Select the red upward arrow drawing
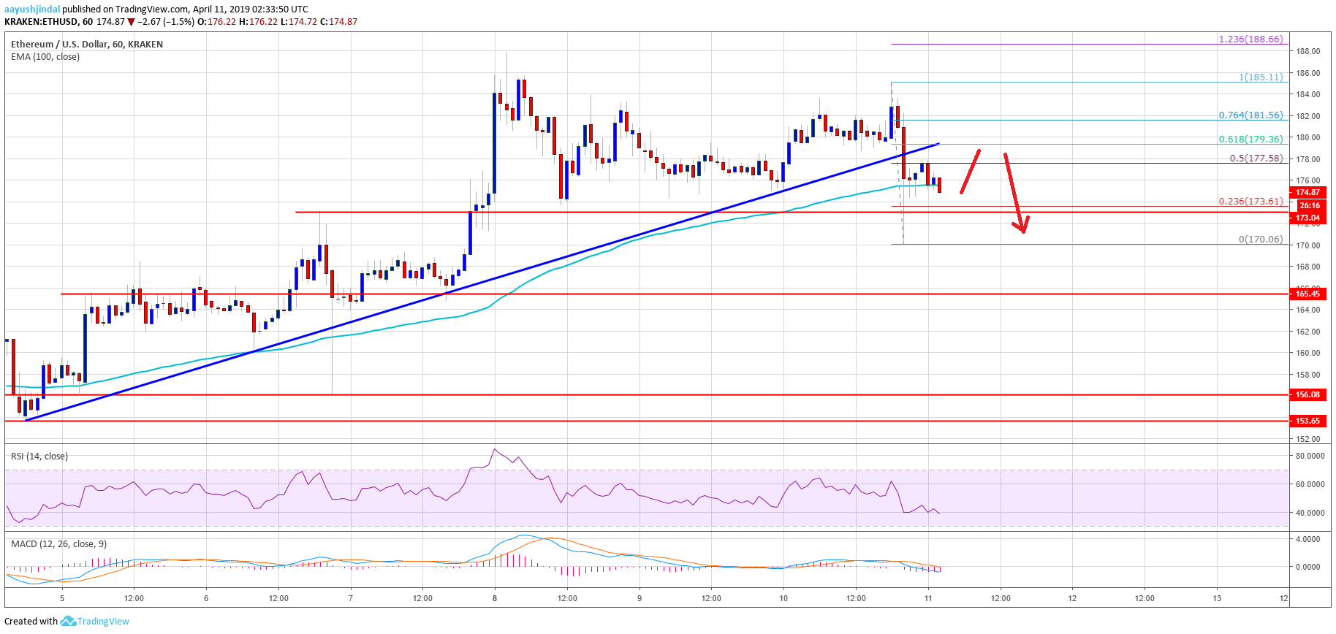Screen dimensions: 1336x634 [x=970, y=172]
